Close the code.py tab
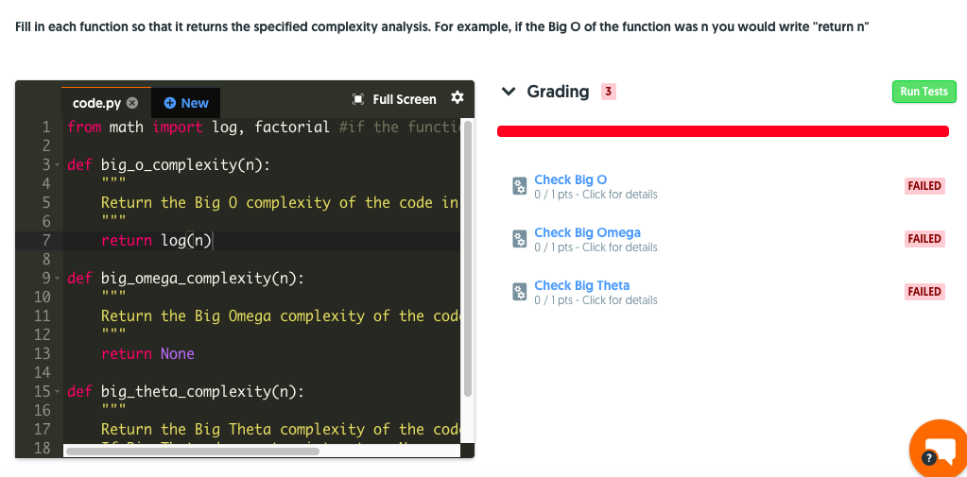 coord(132,103)
